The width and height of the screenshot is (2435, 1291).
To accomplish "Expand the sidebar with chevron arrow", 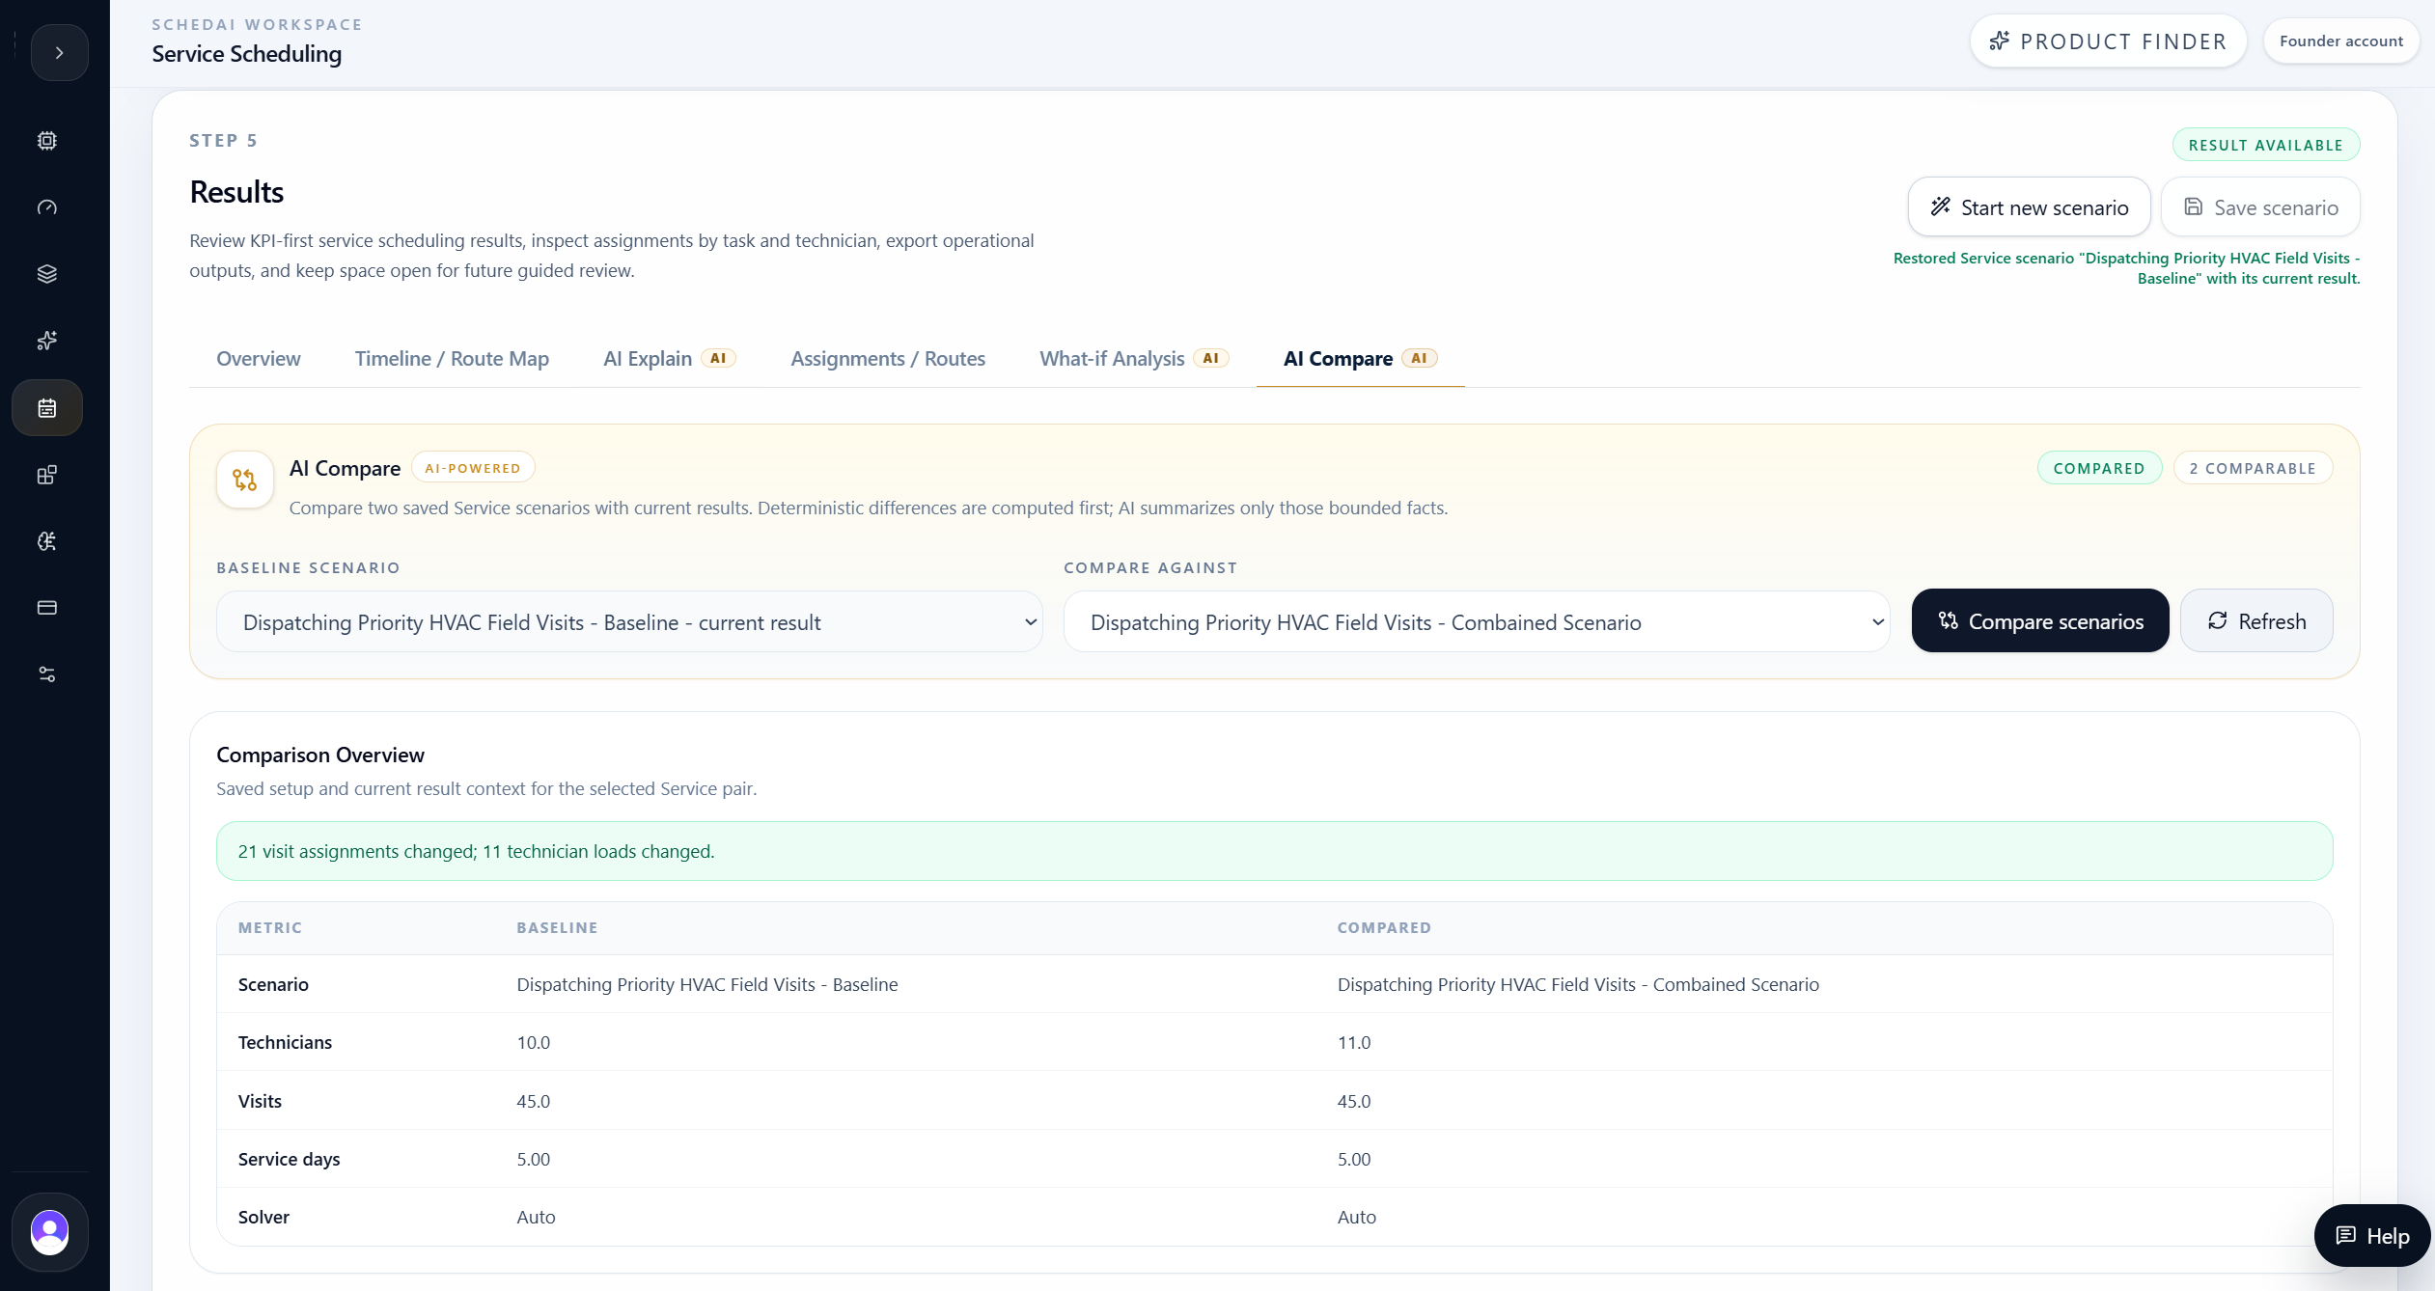I will tap(59, 53).
